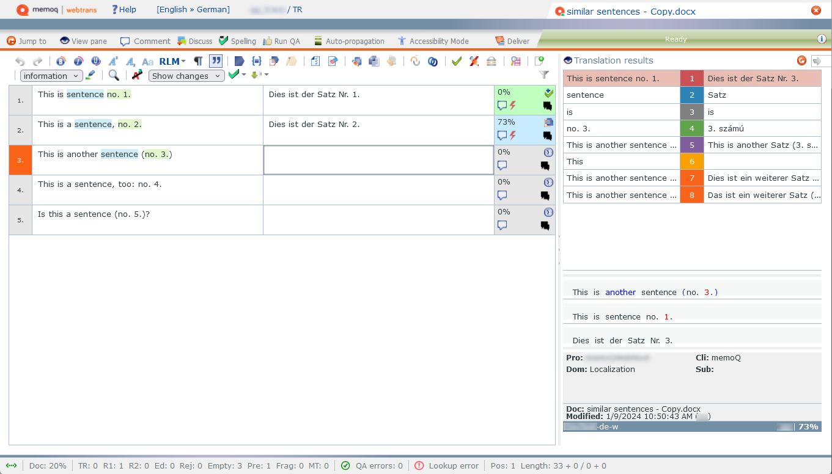Open the View pane

click(x=83, y=41)
